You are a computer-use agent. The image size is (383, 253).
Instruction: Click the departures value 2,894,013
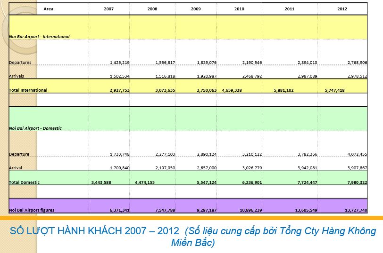pos(307,63)
